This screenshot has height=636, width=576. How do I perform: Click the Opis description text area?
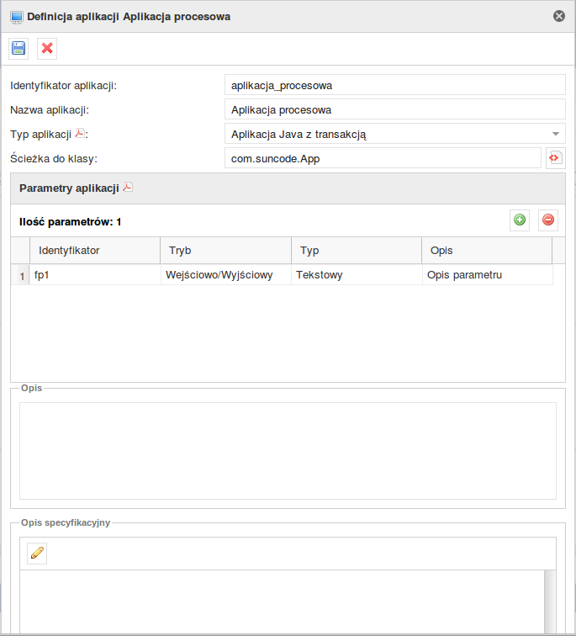288,451
